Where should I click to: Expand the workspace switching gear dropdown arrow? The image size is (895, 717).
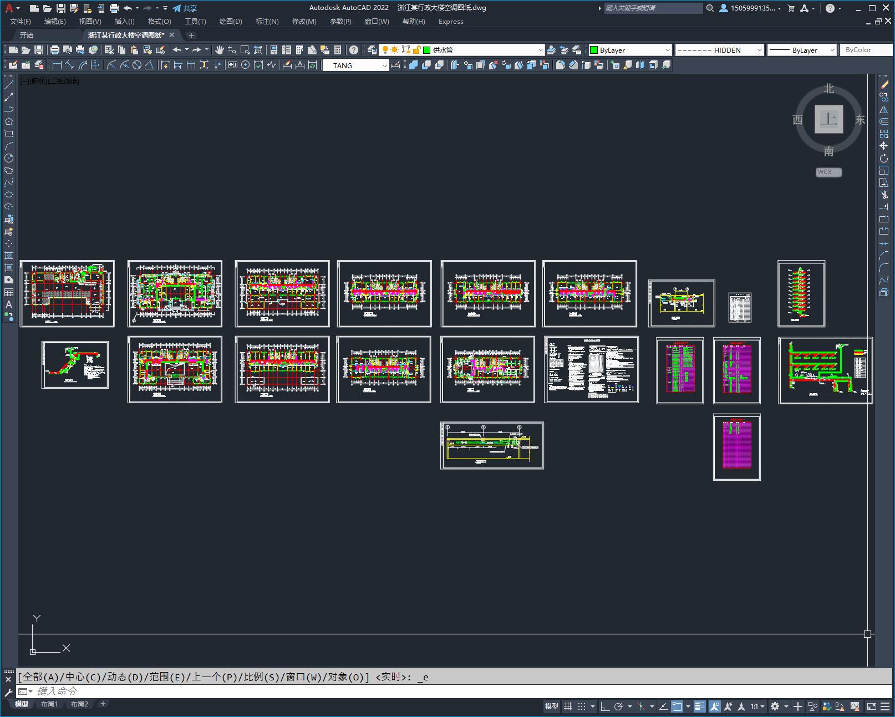coord(786,706)
